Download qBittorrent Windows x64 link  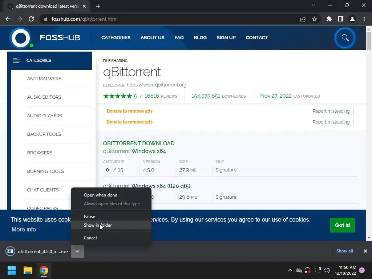pos(134,151)
